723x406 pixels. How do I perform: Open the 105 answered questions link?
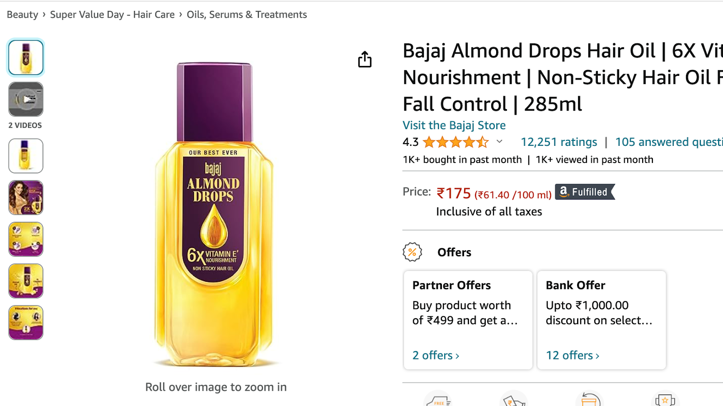pyautogui.click(x=669, y=142)
